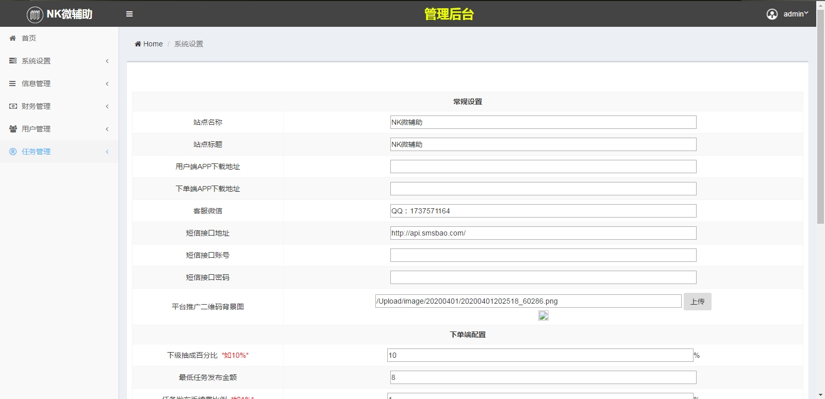Click the admin user avatar icon
The width and height of the screenshot is (825, 399).
pos(772,14)
